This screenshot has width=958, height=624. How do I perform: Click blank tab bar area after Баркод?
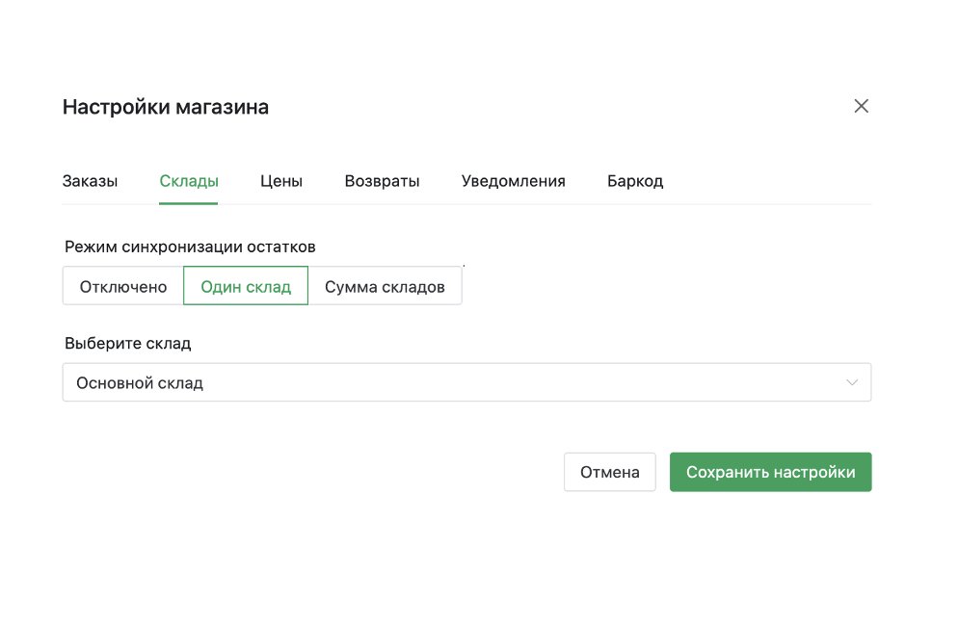click(771, 181)
